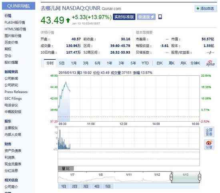This screenshot has height=193, width=220.
Task: Switch to the 日K candlestick tab
Action: click(x=160, y=63)
